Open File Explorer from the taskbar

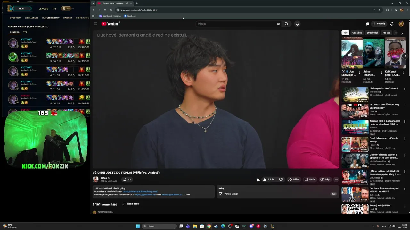(195, 226)
